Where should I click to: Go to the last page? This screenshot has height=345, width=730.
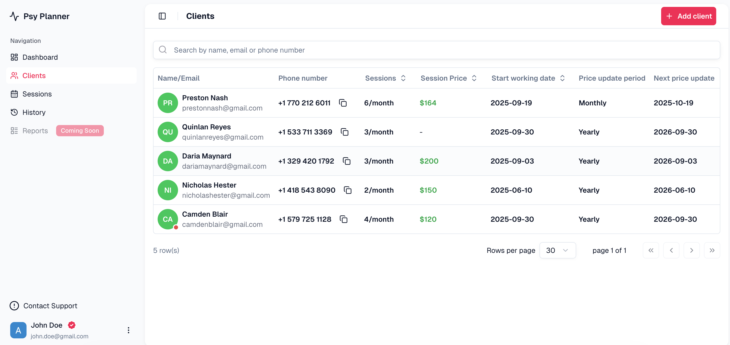pos(712,250)
